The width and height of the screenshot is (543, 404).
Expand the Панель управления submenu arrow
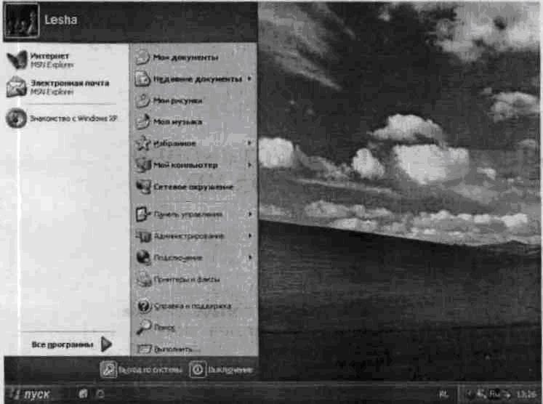[249, 214]
